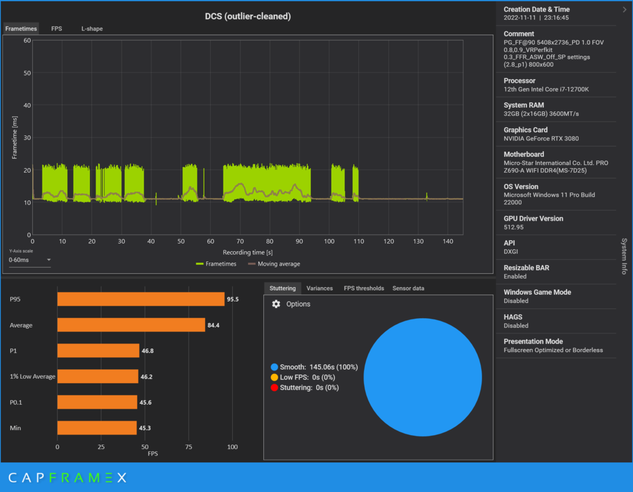Viewport: 633px width, 492px height.
Task: Click the Options label text
Action: pyautogui.click(x=298, y=304)
